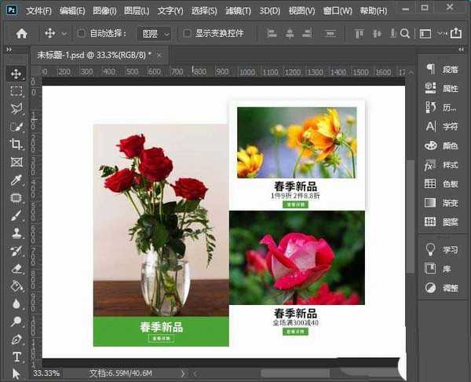Toggle the 显示变换控件 checkbox
Viewport: 471px width, 382px height.
click(x=187, y=34)
